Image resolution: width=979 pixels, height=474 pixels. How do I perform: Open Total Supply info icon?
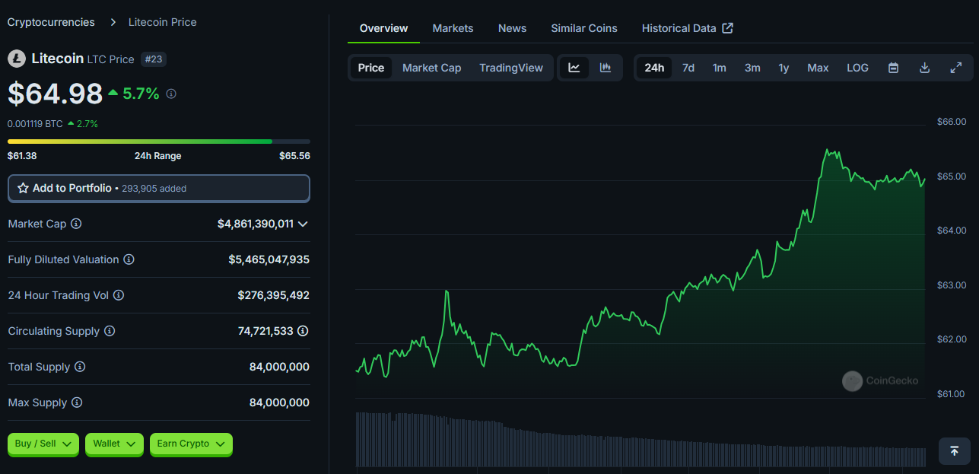(80, 367)
